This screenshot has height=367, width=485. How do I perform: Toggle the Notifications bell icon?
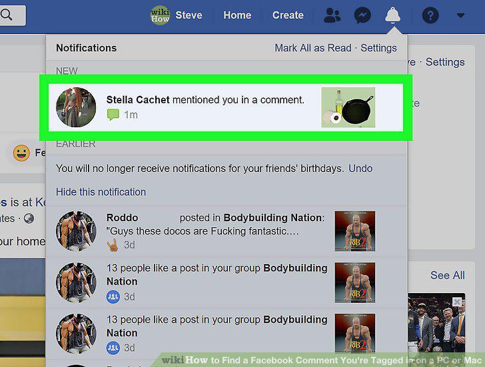pyautogui.click(x=392, y=15)
